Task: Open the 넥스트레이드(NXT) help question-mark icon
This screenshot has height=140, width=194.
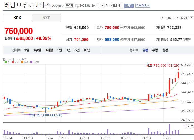Action: pyautogui.click(x=191, y=18)
